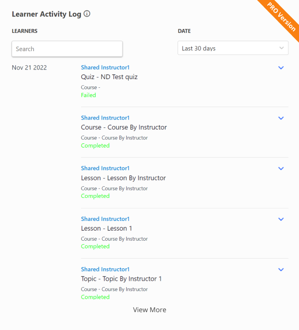The image size is (299, 330).
Task: Open Shared Instructor1 link above Course By Instructor
Action: tap(105, 118)
